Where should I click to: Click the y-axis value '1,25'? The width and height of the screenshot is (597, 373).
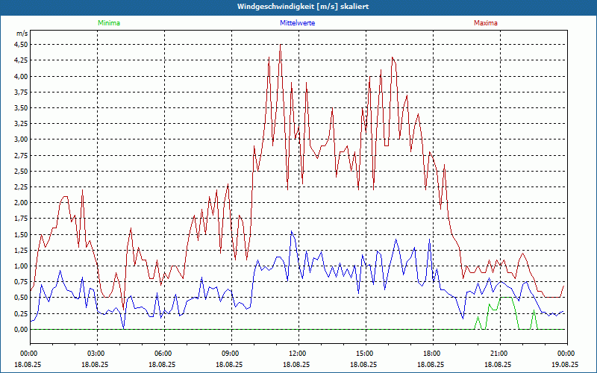(x=21, y=251)
